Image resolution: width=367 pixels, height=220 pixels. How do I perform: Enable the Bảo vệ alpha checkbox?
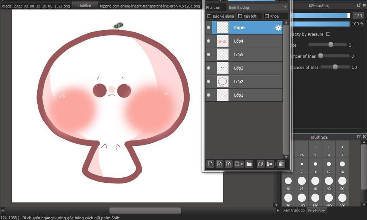coord(209,16)
